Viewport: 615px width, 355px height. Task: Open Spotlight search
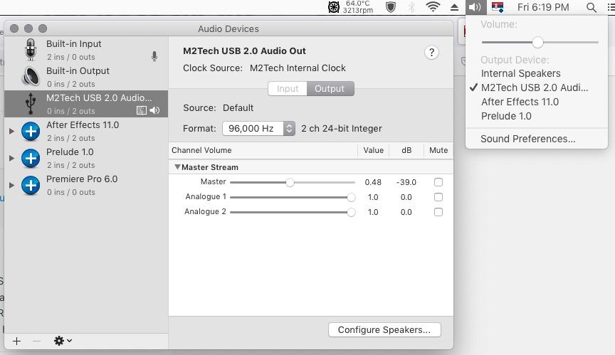[x=591, y=7]
